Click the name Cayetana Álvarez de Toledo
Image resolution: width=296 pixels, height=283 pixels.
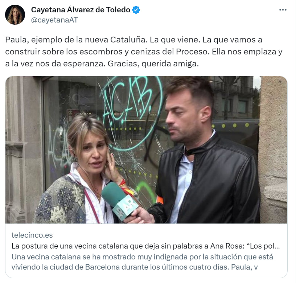coord(81,10)
